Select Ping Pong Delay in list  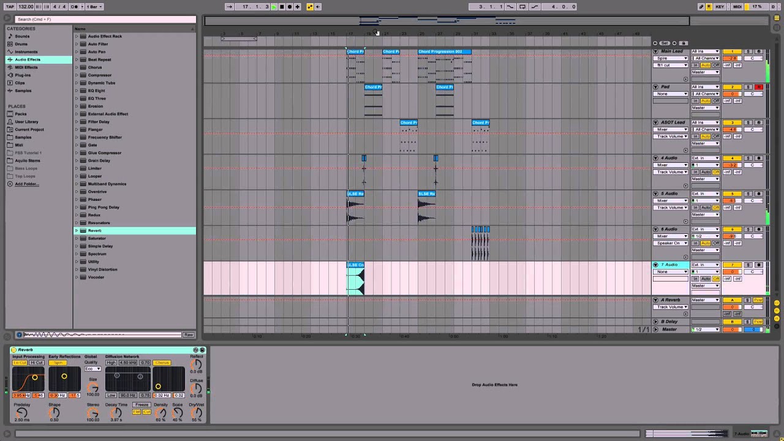104,207
